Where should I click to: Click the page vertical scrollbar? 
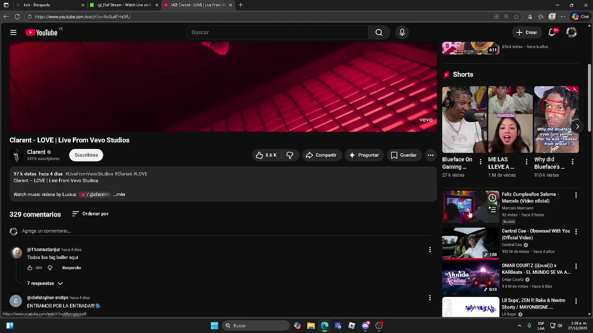point(589,97)
